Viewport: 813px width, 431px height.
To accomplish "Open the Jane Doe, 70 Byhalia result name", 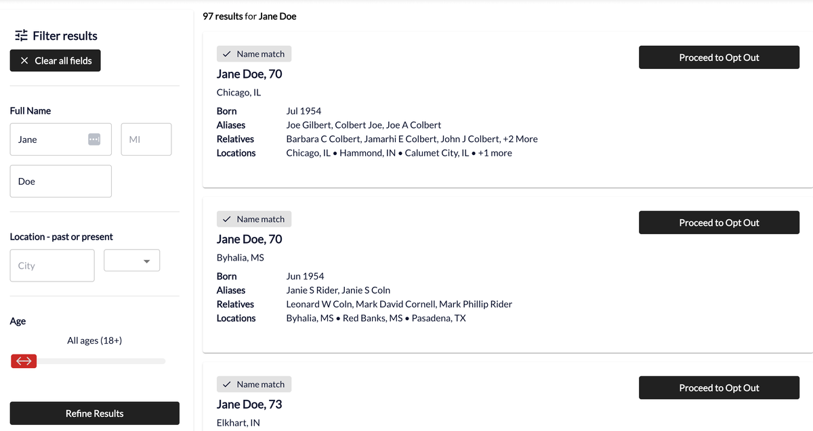I will (x=249, y=240).
